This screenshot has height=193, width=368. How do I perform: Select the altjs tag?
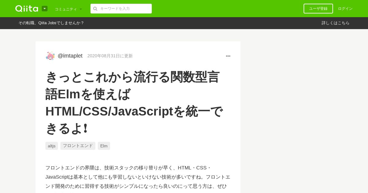coord(52,146)
